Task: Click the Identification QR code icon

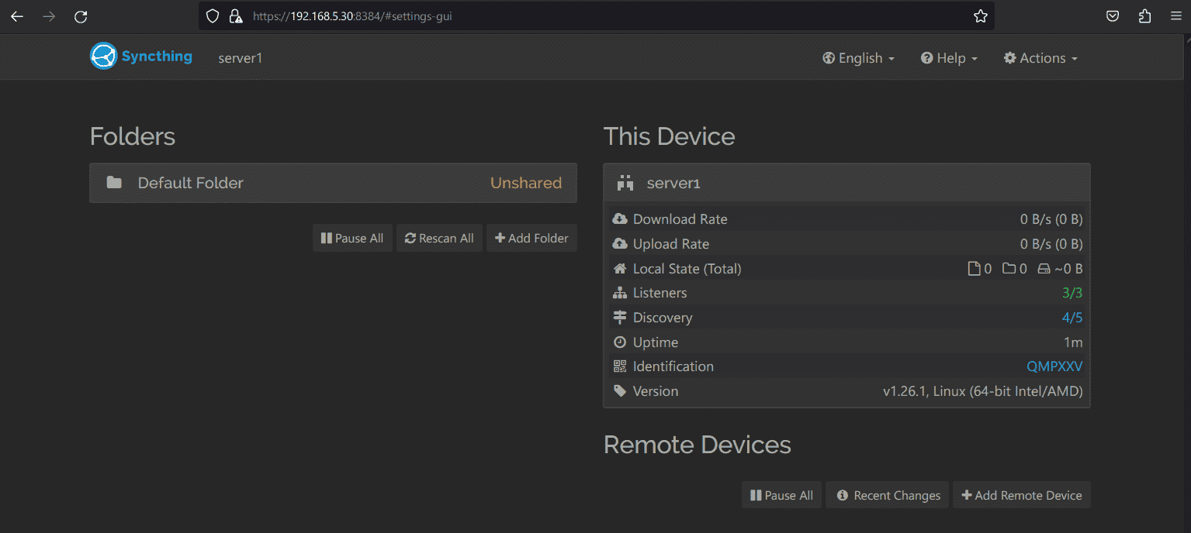Action: pyautogui.click(x=620, y=366)
